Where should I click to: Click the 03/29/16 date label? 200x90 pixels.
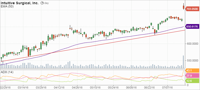click(x=41, y=87)
